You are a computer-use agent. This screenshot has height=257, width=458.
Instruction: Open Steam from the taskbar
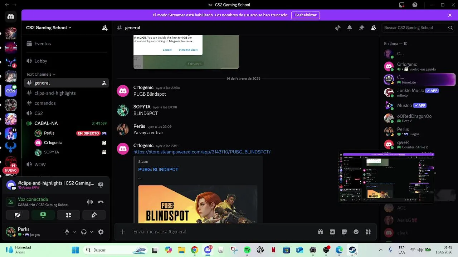[x=352, y=250]
